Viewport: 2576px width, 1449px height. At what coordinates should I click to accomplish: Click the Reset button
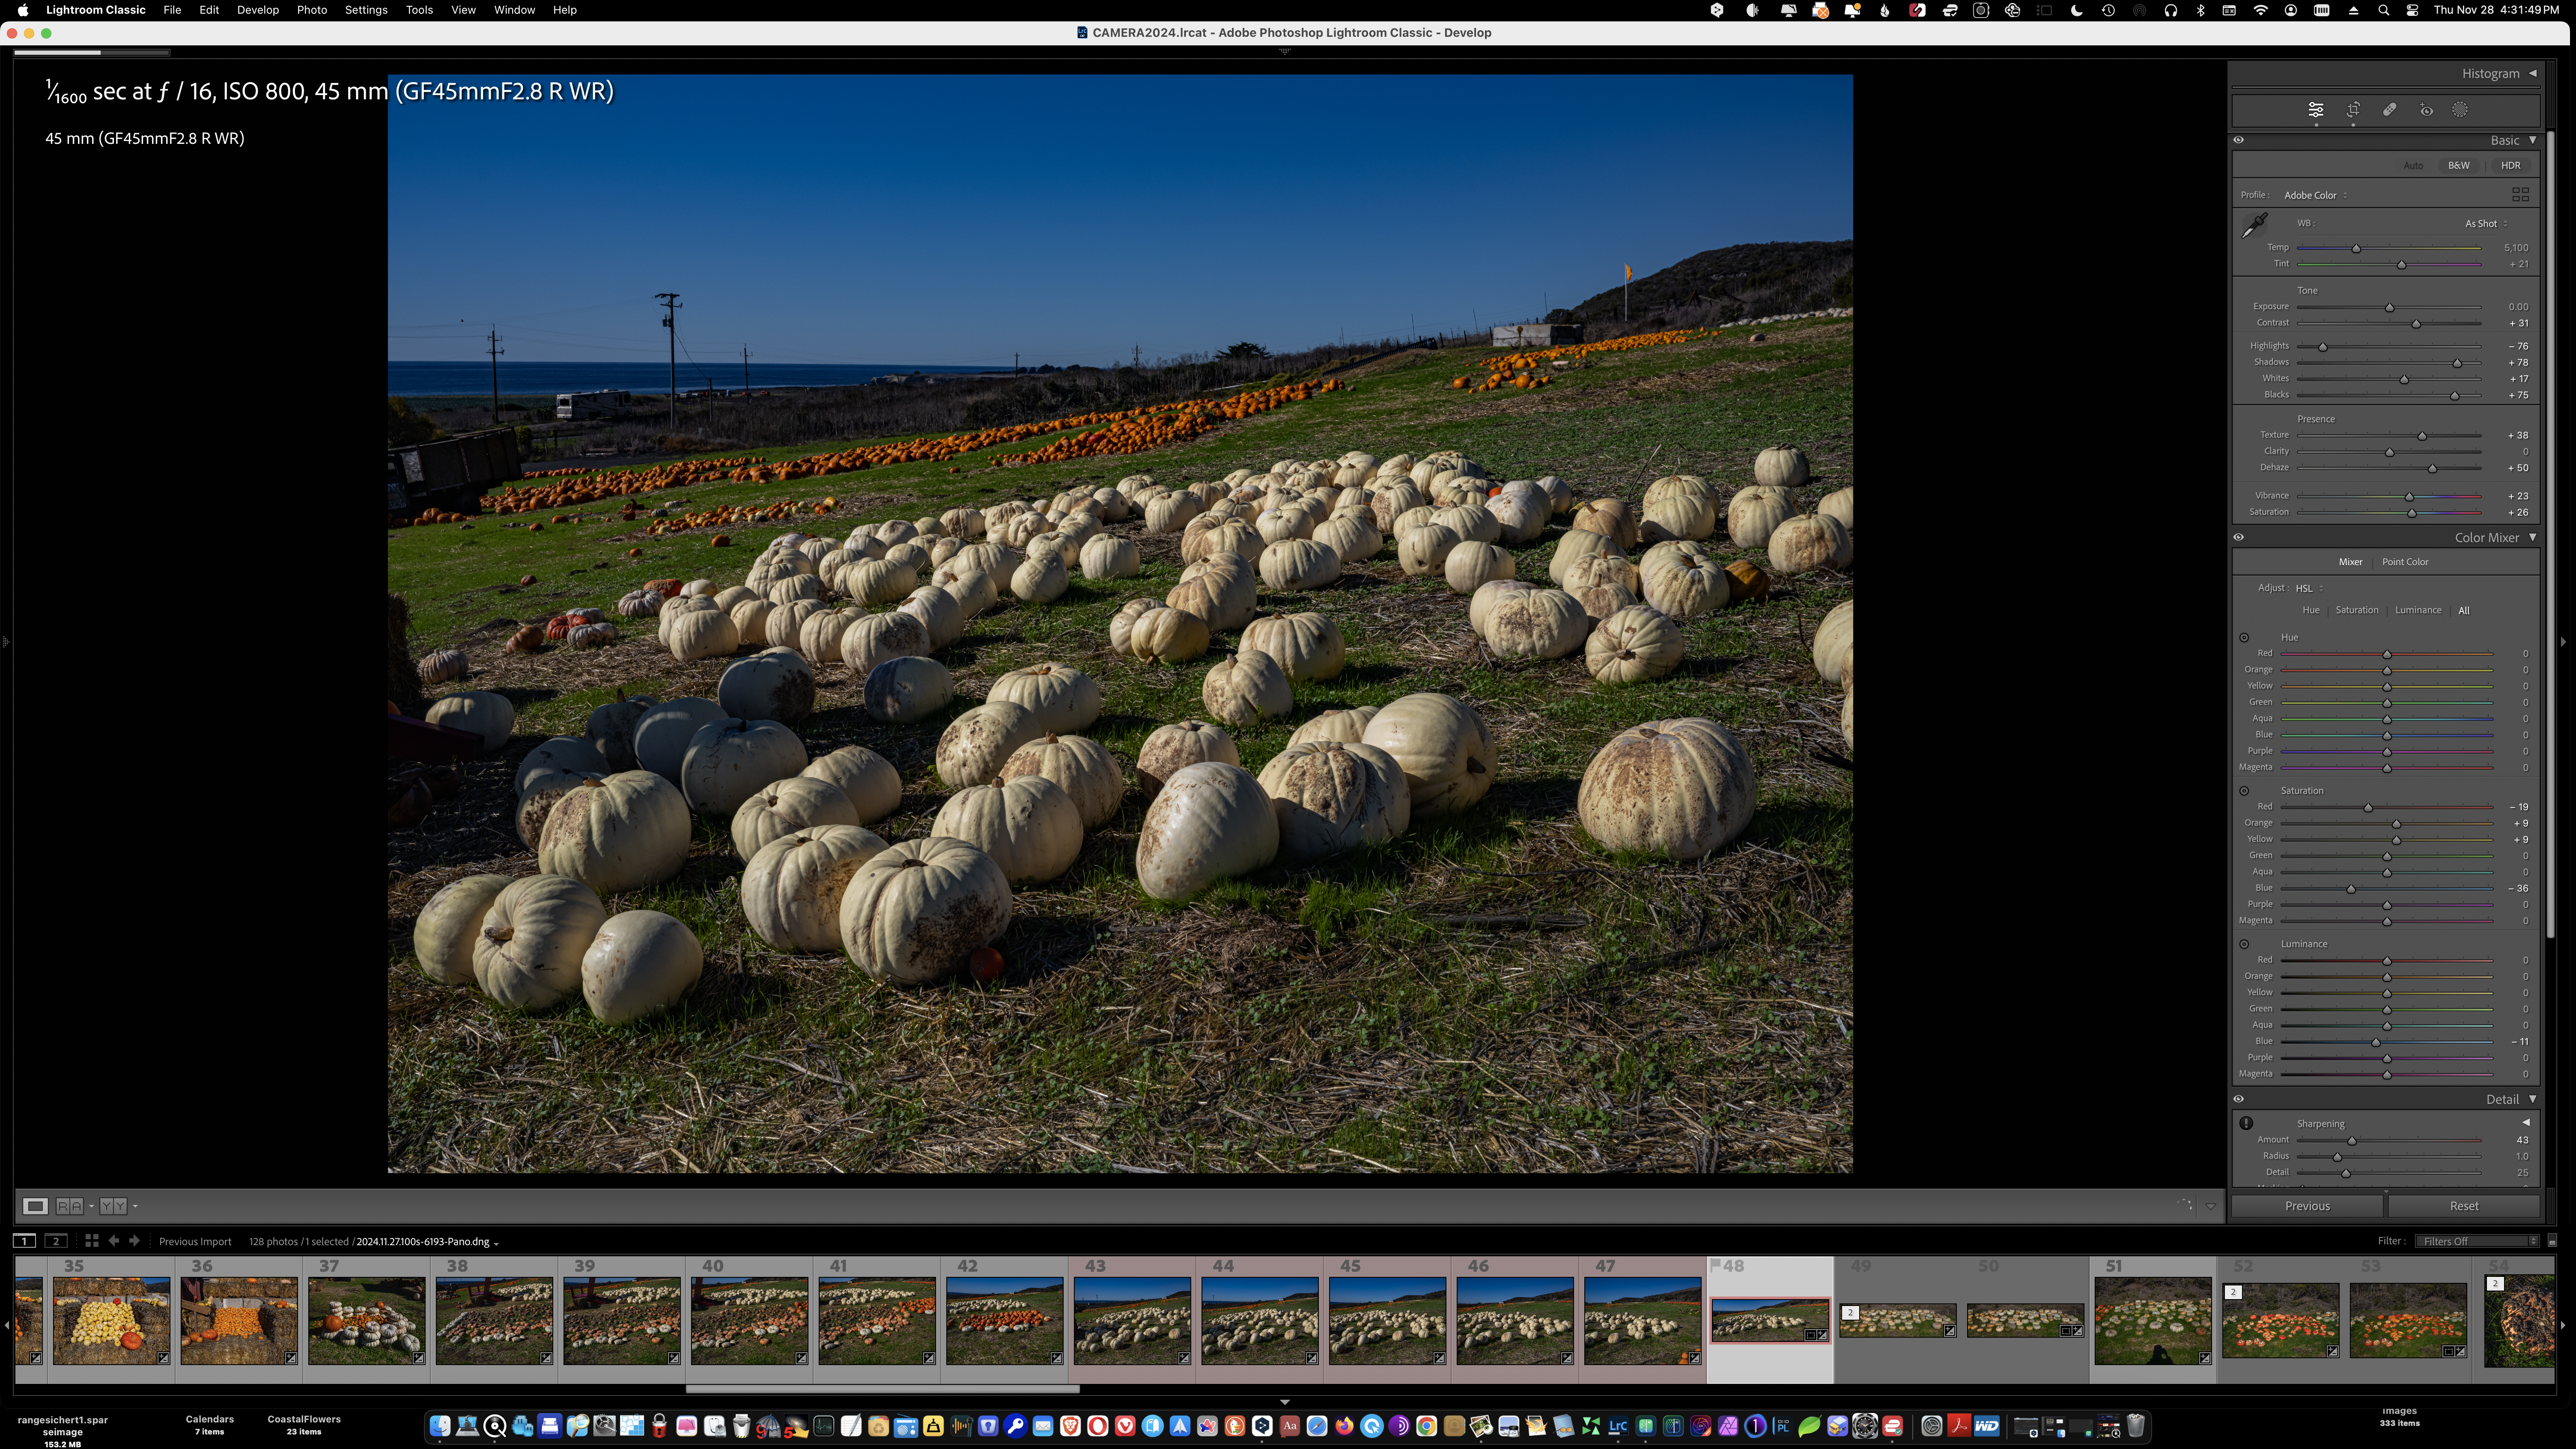(2463, 1206)
